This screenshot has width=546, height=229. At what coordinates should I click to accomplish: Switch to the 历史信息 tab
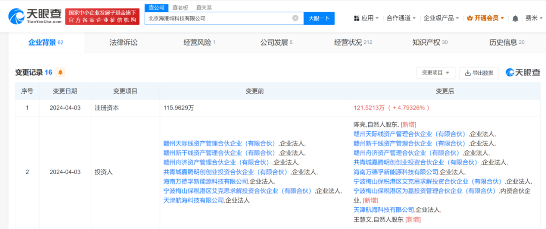point(506,43)
